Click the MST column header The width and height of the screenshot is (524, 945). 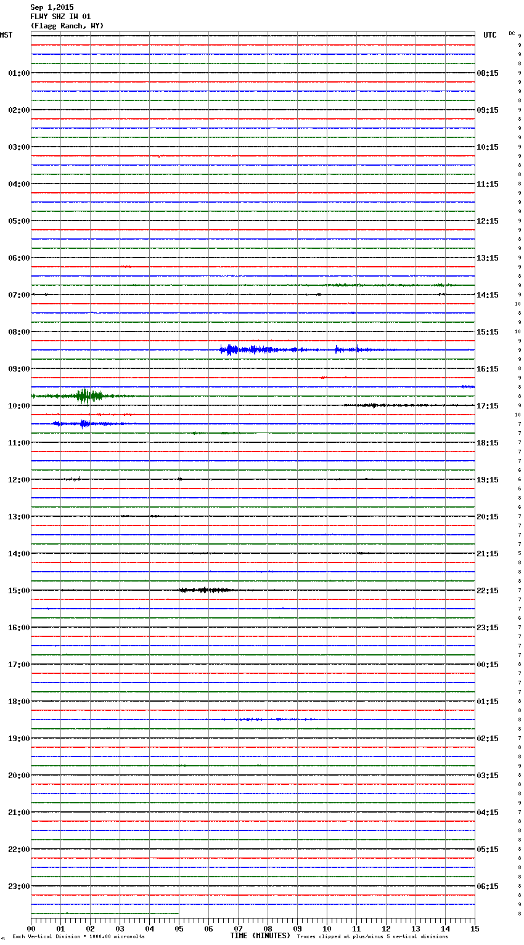coord(6,35)
